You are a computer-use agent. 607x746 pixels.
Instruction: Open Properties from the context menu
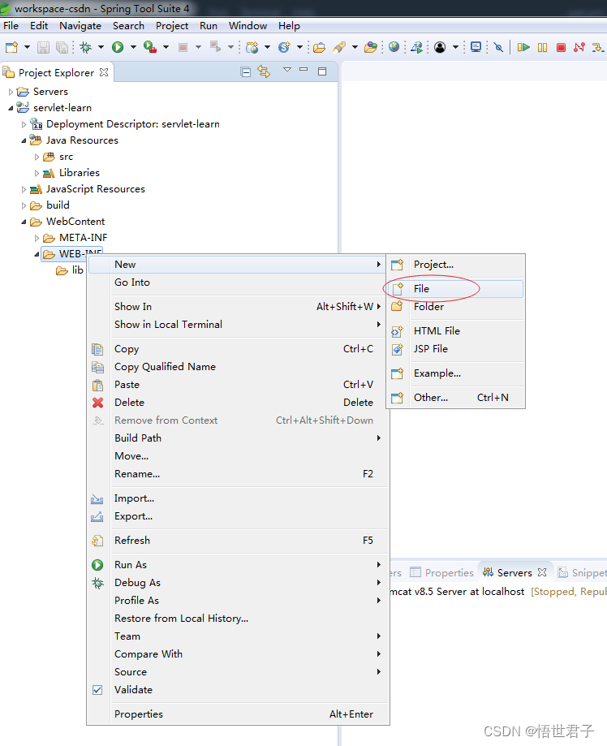click(237, 714)
